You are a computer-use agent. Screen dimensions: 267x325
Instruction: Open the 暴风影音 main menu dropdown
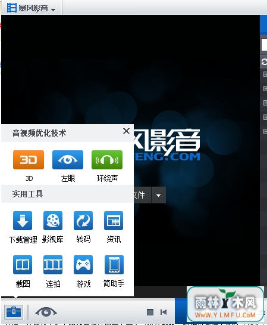point(31,8)
